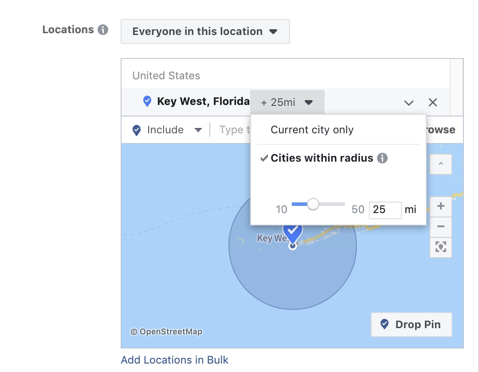Click info icon beside Cities within radius
The width and height of the screenshot is (479, 372).
coord(382,158)
